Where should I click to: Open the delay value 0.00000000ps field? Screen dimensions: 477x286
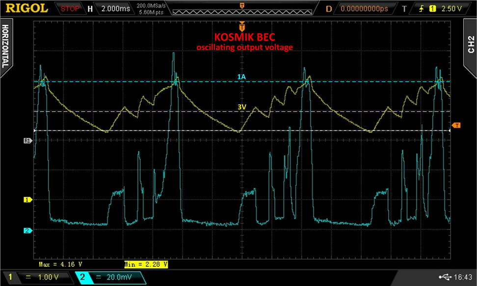(364, 8)
